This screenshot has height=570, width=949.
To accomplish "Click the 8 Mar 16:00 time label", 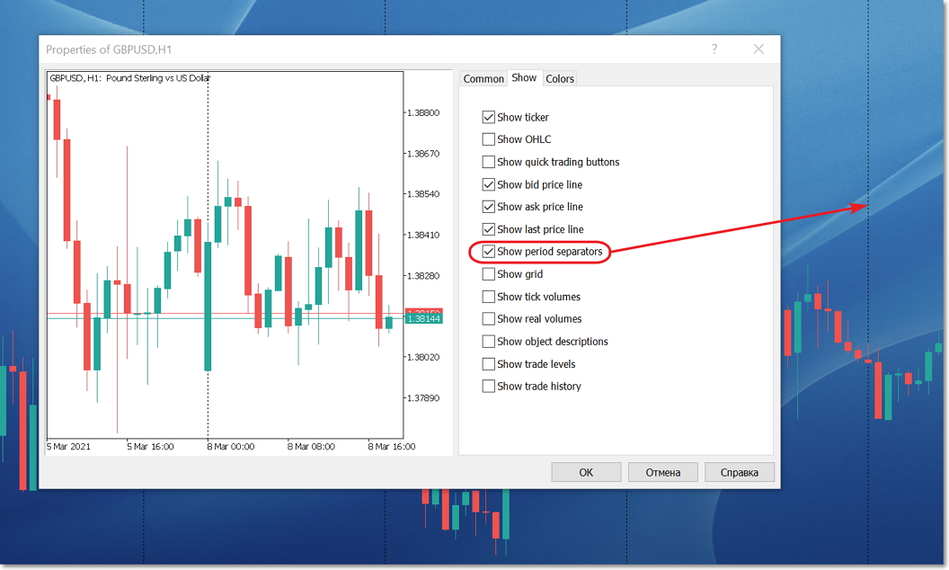I will click(392, 447).
